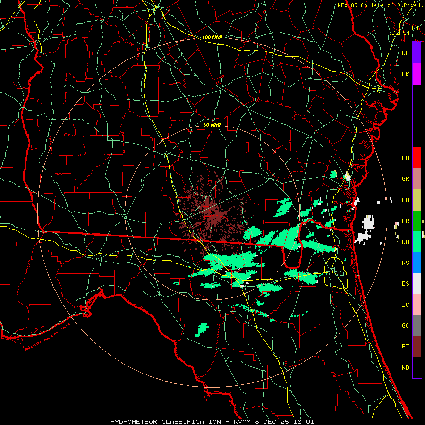Image resolution: width=425 pixels, height=425 pixels.
Task: Click the "DS" legend label
Action: point(406,284)
